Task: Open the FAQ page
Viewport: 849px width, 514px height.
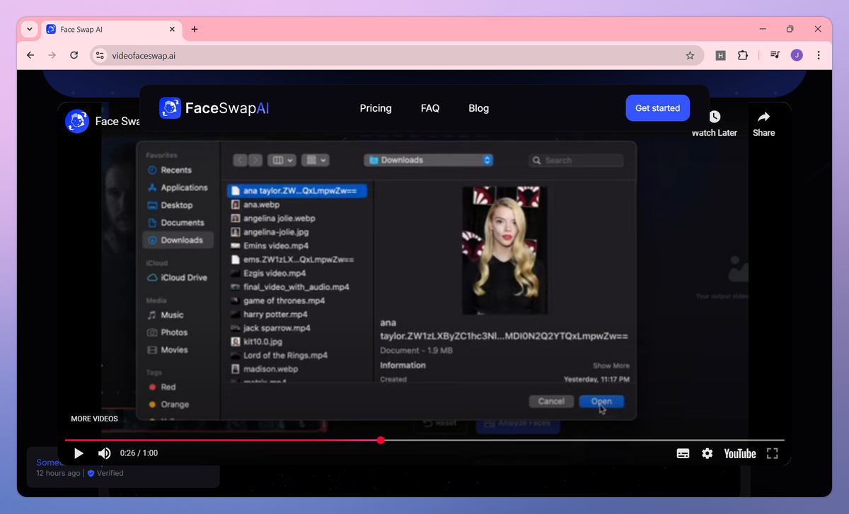Action: (430, 108)
